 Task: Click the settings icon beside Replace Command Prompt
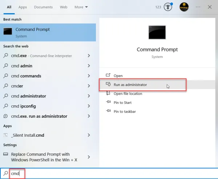[5, 154]
